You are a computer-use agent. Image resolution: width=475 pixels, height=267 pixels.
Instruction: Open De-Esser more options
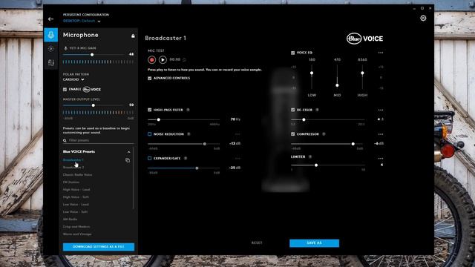381,110
